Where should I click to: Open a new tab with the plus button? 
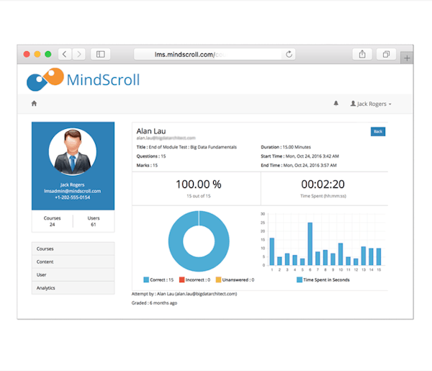tap(407, 58)
